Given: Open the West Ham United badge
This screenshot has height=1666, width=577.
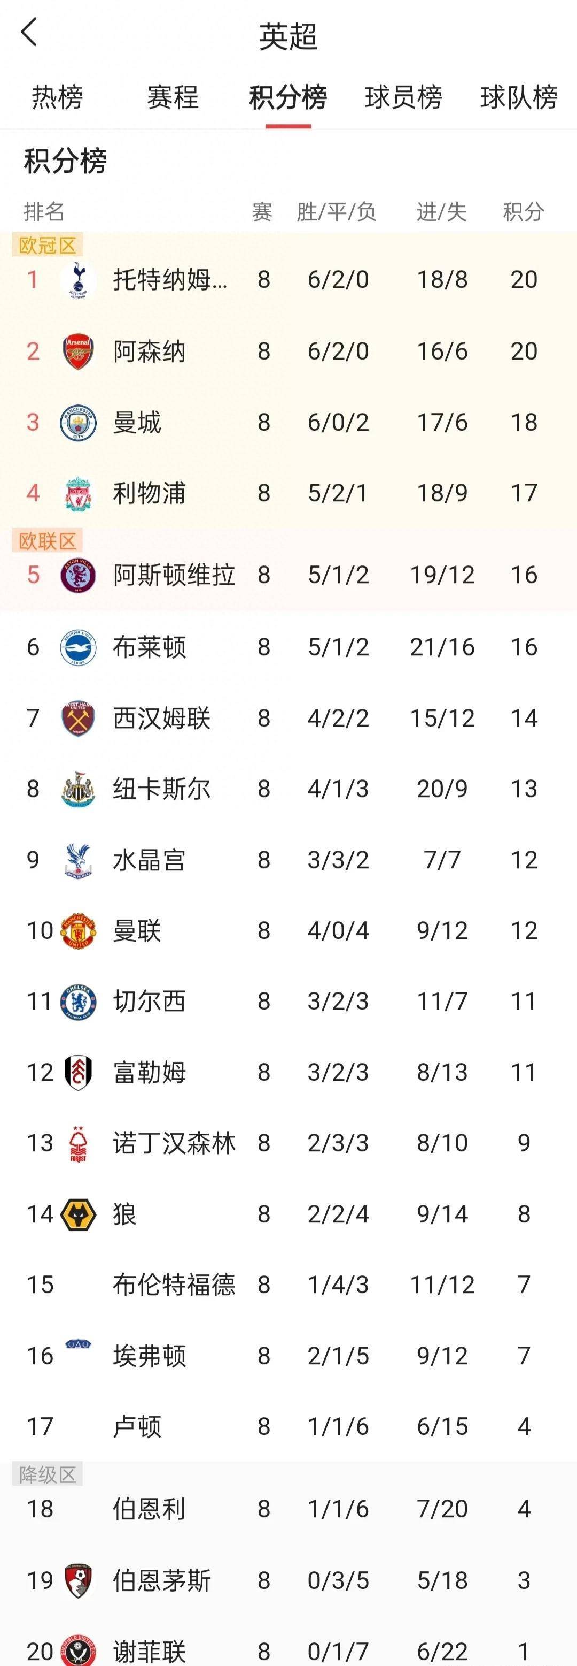Looking at the screenshot, I should (x=78, y=718).
